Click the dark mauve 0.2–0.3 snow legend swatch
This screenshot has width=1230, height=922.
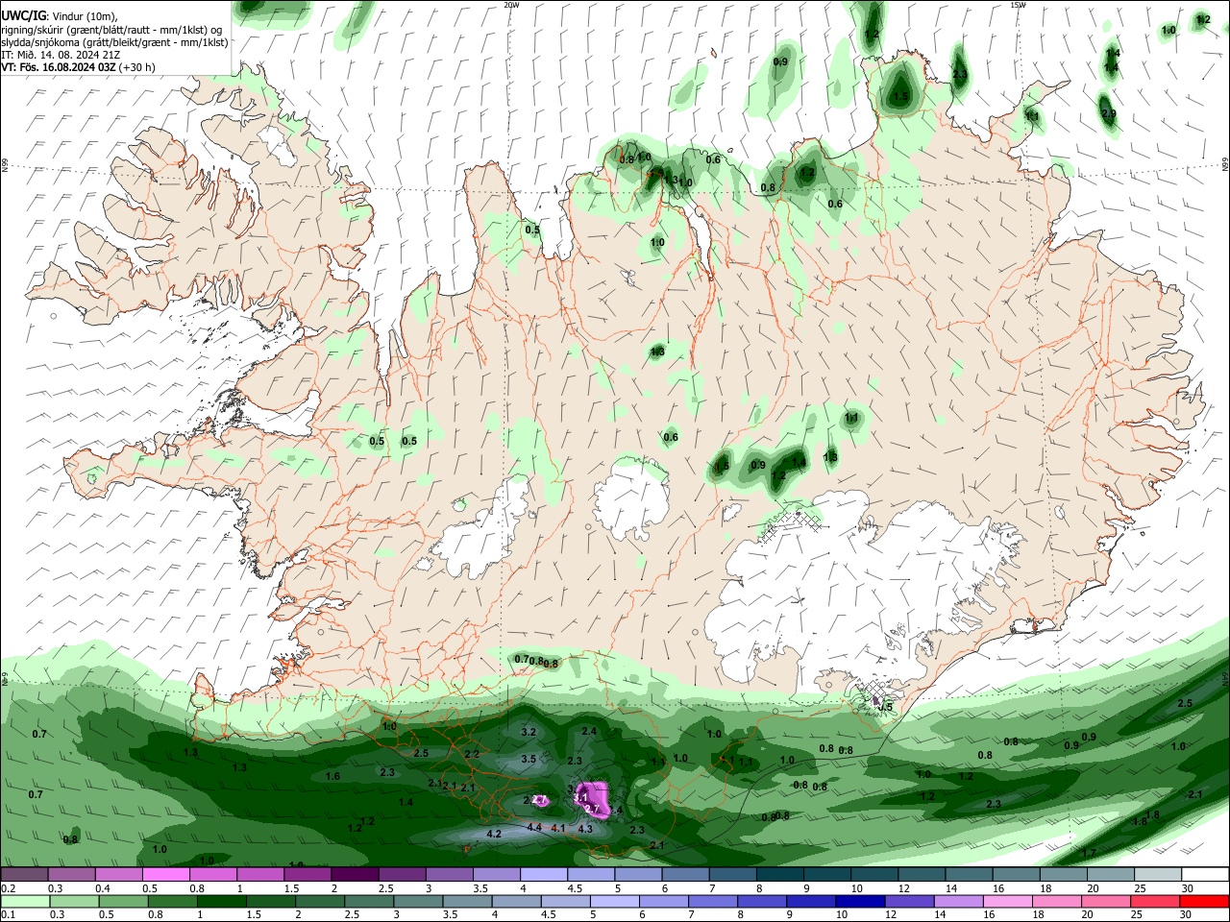24,874
